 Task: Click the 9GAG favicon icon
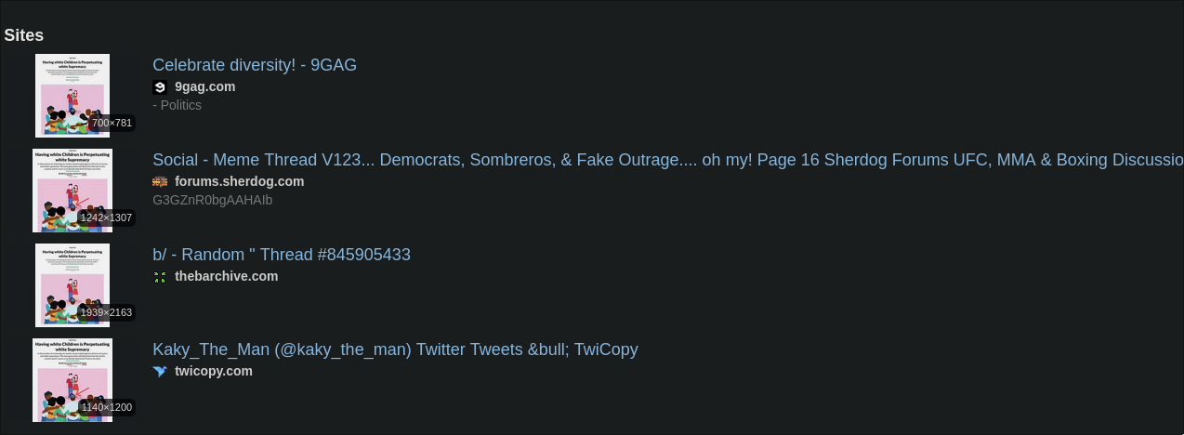point(160,87)
